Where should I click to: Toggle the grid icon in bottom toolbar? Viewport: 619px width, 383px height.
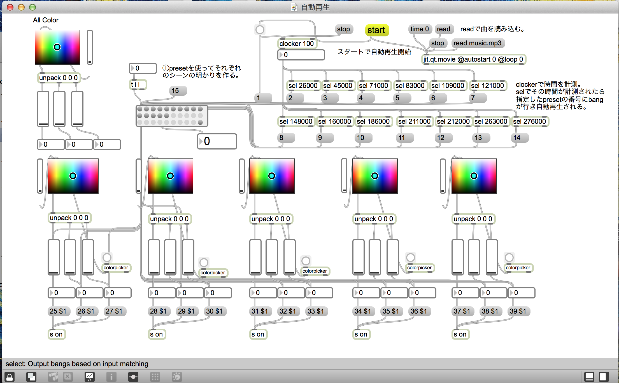(x=155, y=377)
